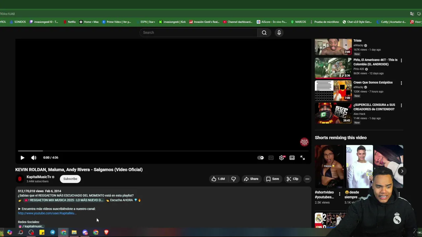Open the kapitalmusic_ social link
The height and width of the screenshot is (237, 422).
31,226
